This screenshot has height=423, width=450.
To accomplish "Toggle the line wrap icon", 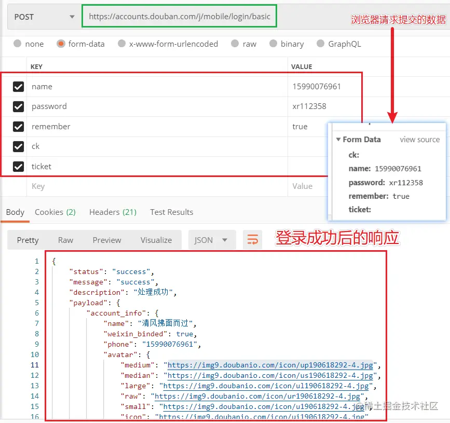I will [253, 240].
